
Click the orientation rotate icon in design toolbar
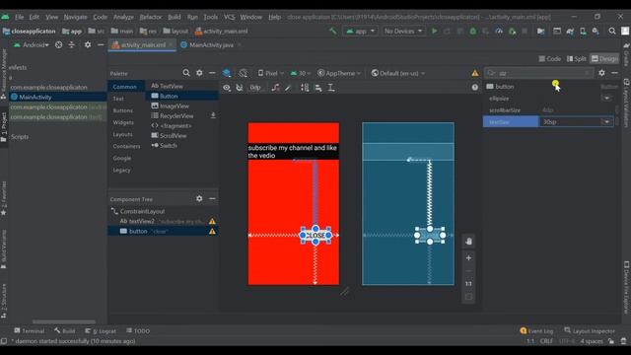[x=244, y=73]
